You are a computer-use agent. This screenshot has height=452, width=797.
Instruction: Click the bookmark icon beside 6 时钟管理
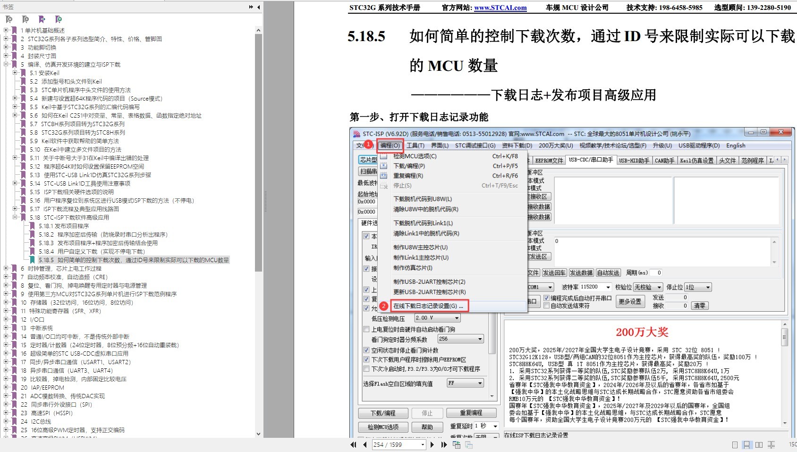coord(14,268)
